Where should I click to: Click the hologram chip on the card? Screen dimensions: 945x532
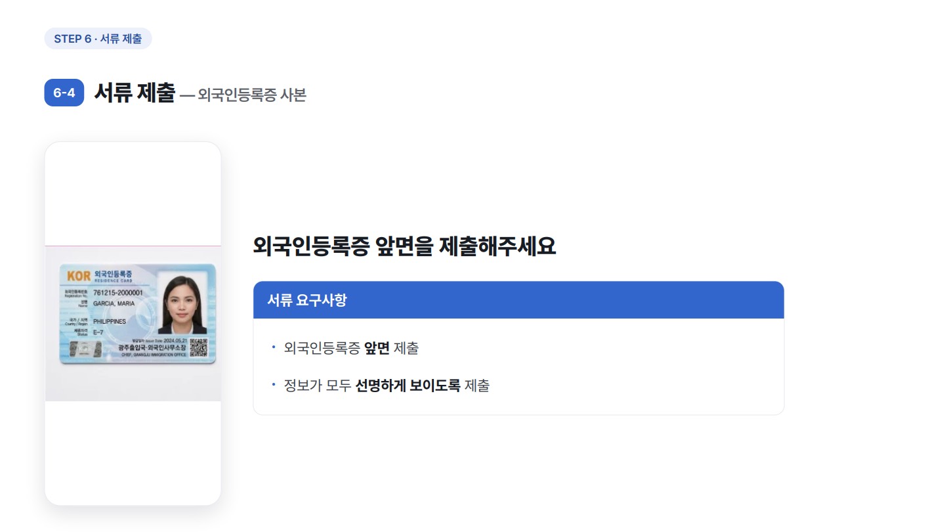click(85, 349)
